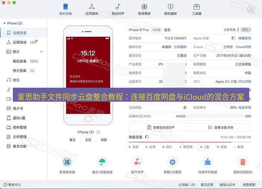
Task: Go to 刷机越狱 tab
Action: pos(170,9)
